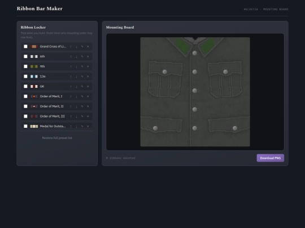Move Order of Merit, I up
The height and width of the screenshot is (228, 305).
click(x=71, y=96)
